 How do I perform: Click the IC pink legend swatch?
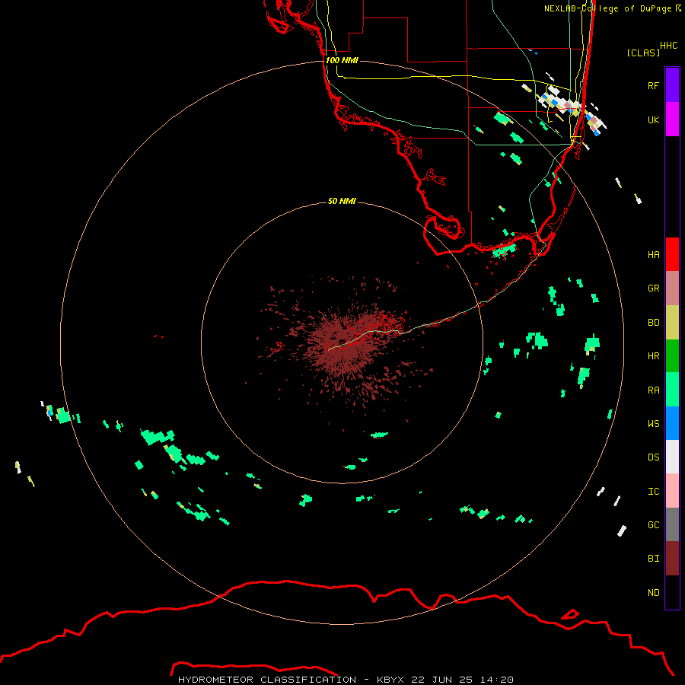coord(672,491)
